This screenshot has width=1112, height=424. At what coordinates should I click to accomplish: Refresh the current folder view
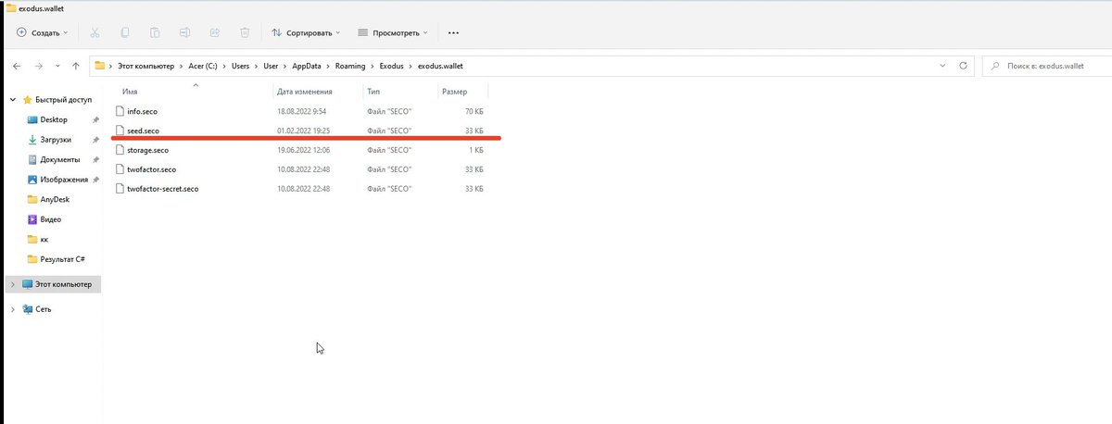click(x=964, y=66)
